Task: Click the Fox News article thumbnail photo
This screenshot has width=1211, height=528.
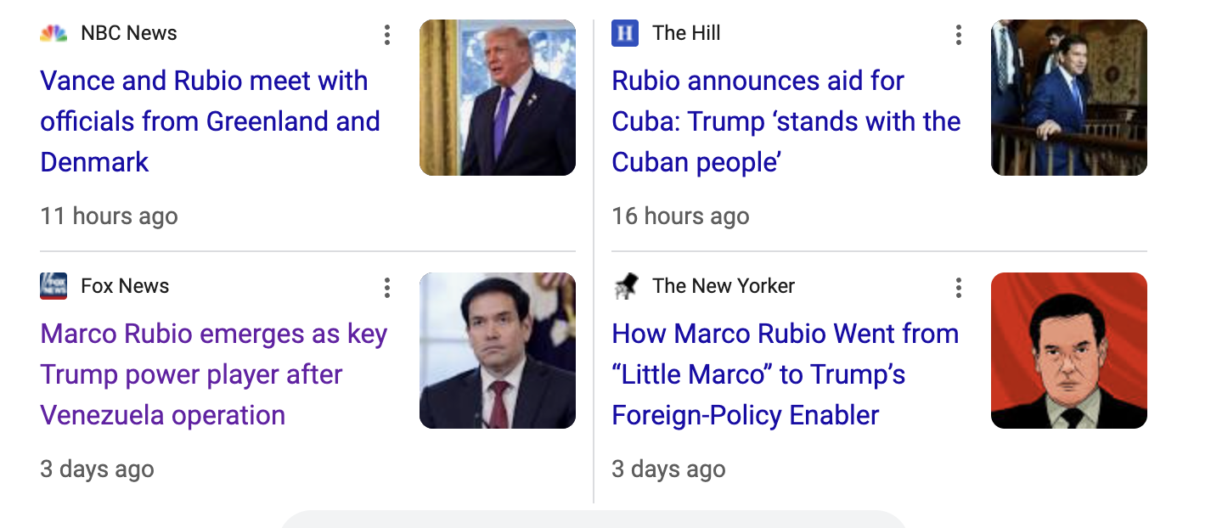Action: [x=498, y=351]
